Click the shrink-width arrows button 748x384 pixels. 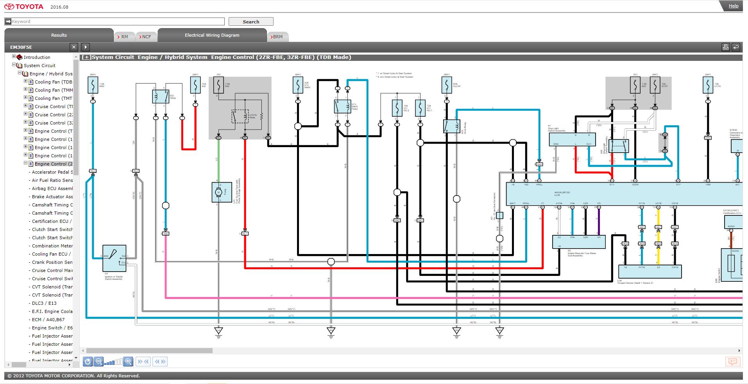[x=143, y=362]
